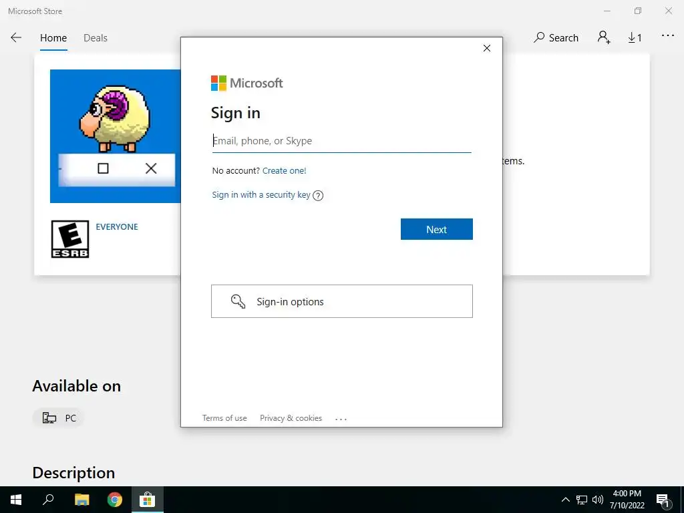Open taskbar search magnifier
684x513 pixels.
[x=48, y=500]
